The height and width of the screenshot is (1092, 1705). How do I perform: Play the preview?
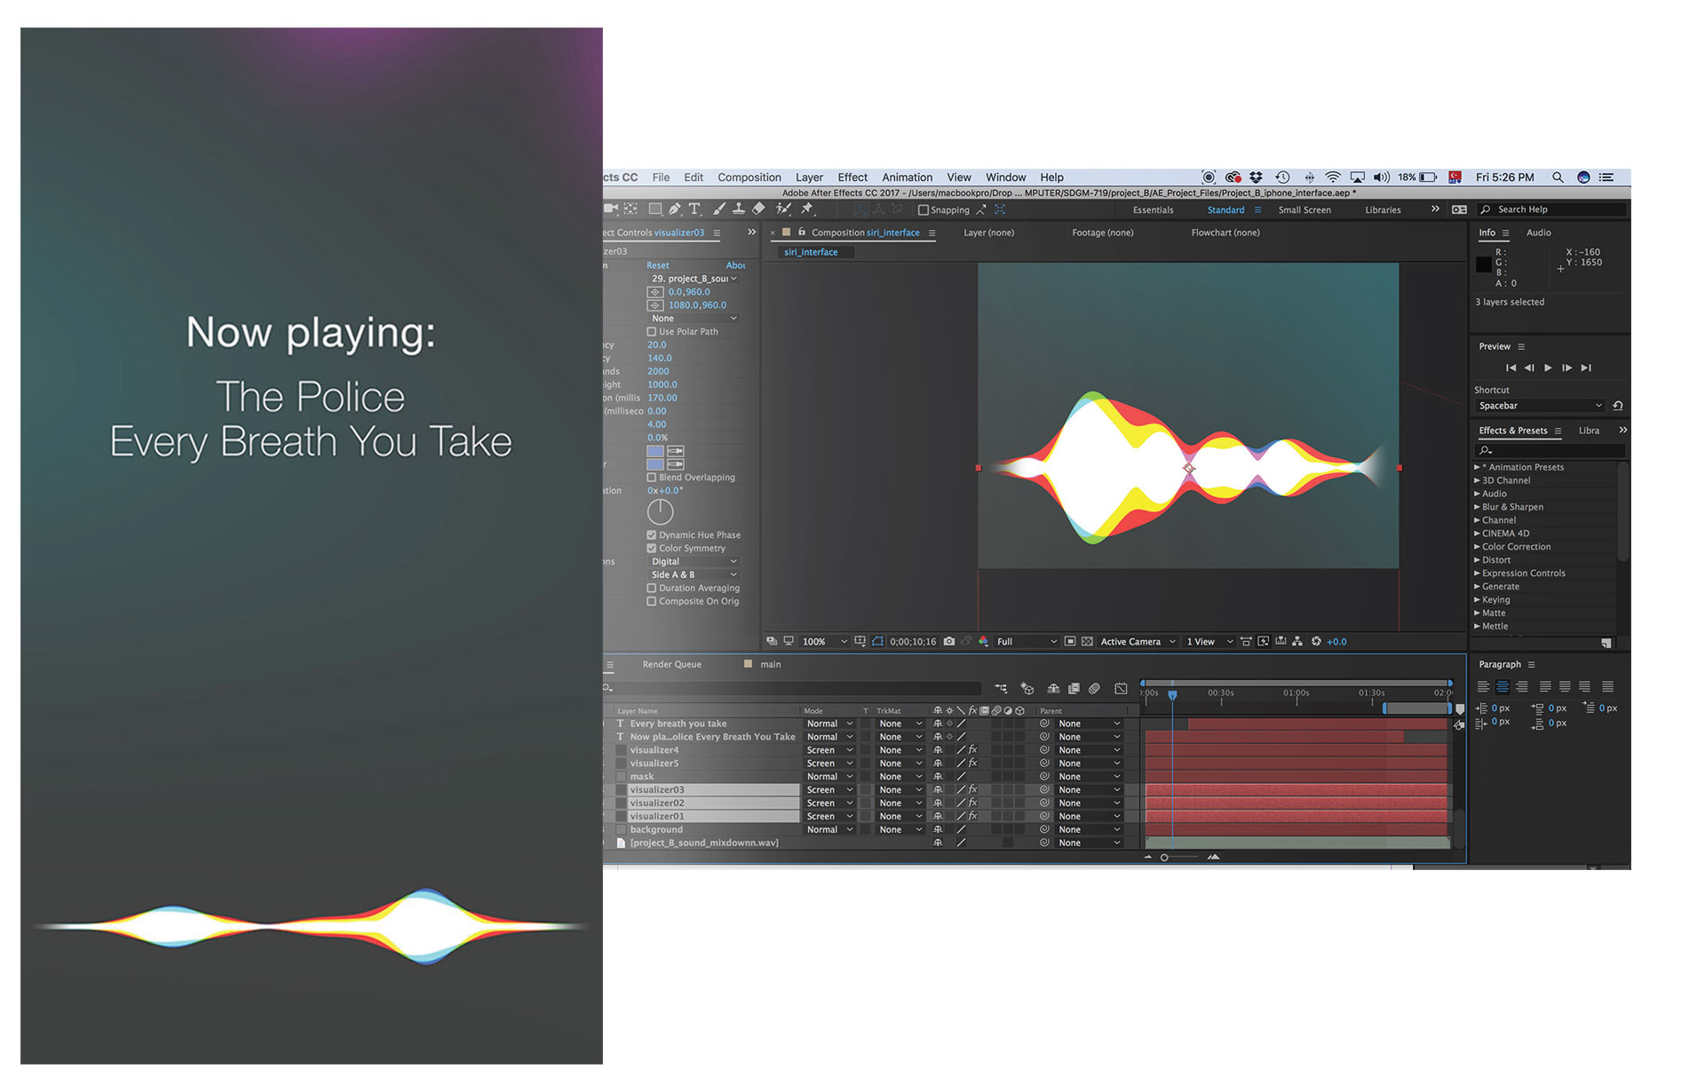1548,368
